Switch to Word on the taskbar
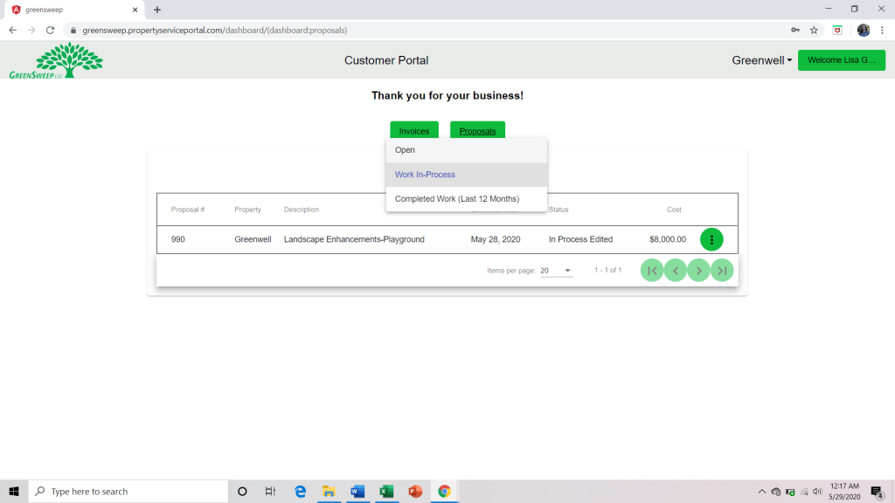The width and height of the screenshot is (895, 503). pyautogui.click(x=357, y=491)
